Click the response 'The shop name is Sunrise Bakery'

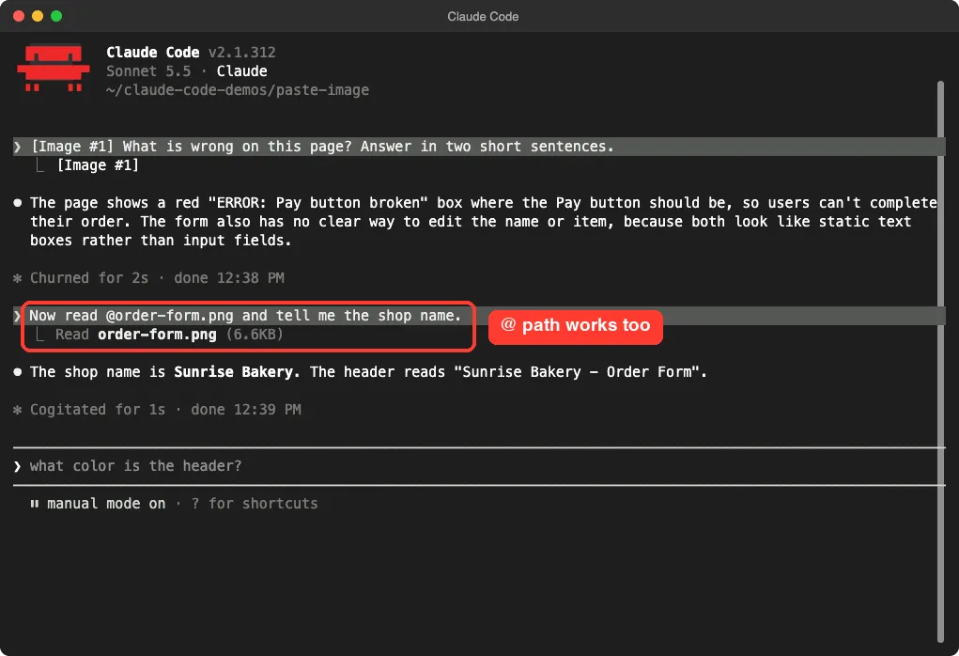(x=368, y=372)
